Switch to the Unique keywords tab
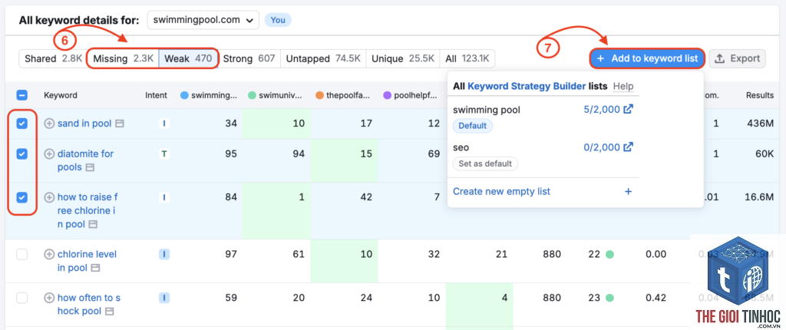The width and height of the screenshot is (786, 330). [x=402, y=58]
